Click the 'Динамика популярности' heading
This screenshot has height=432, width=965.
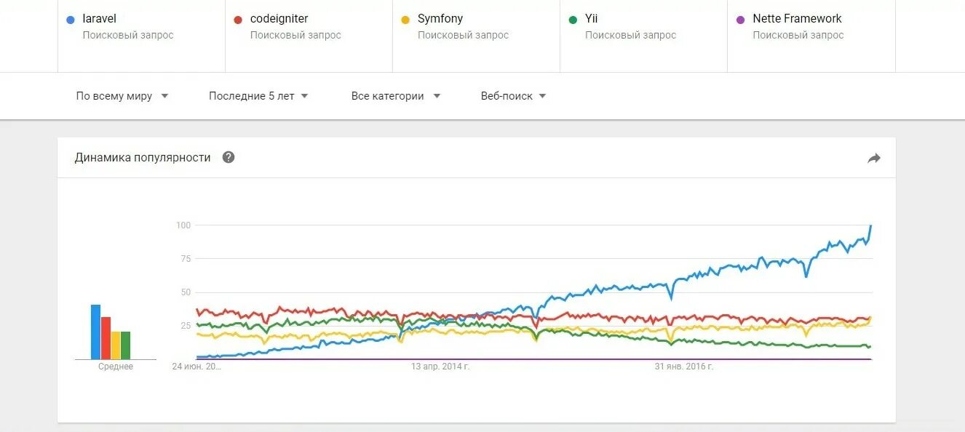[143, 158]
